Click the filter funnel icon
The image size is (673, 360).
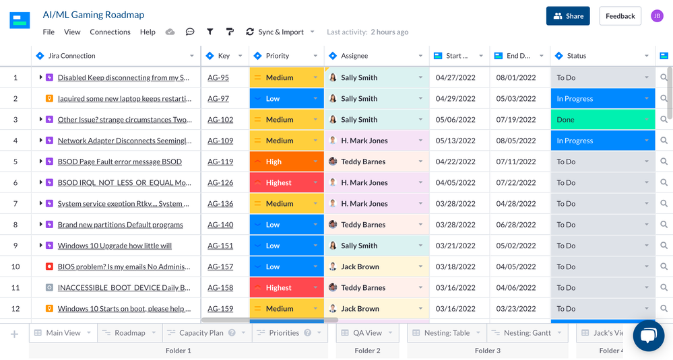210,32
